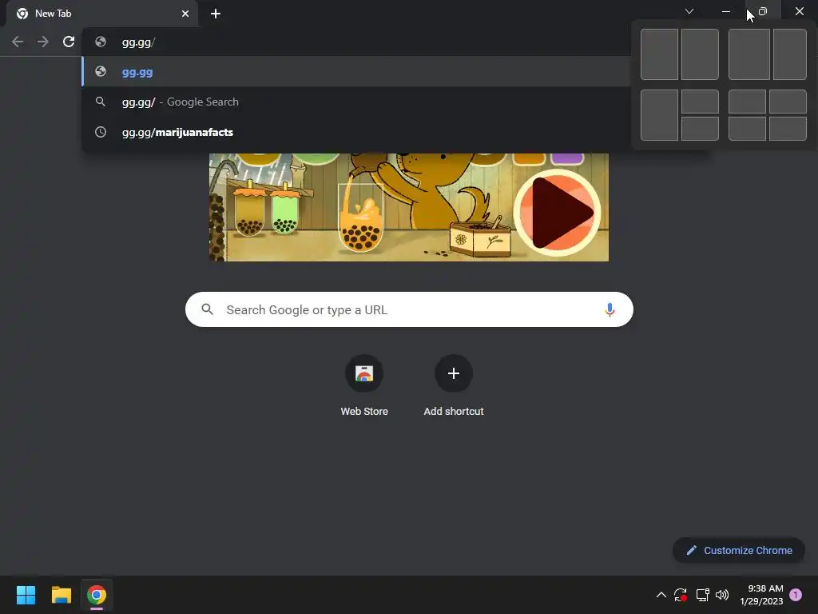
Task: Play the Google Doodle bubble tea game
Action: pyautogui.click(x=557, y=213)
